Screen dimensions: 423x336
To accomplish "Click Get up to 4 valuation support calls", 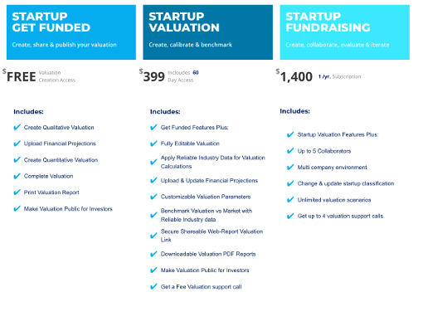I will [340, 216].
